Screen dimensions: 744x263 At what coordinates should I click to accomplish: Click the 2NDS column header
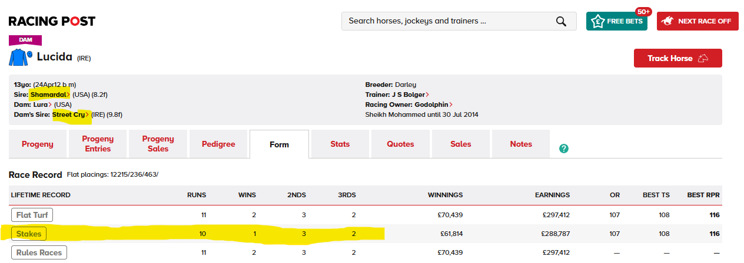point(297,195)
